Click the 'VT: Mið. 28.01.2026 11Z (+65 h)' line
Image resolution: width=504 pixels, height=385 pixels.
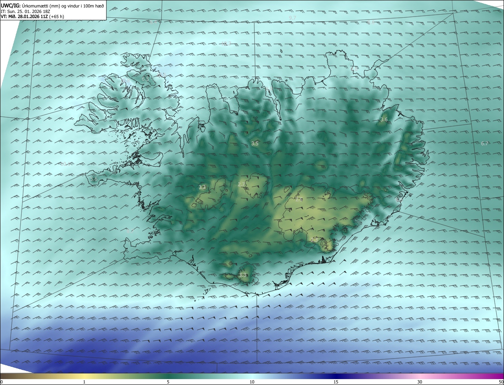coord(33,17)
